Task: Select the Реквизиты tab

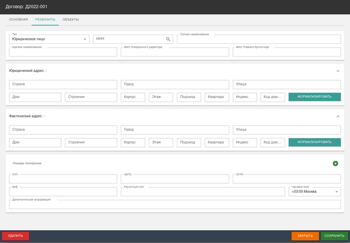Action: tap(45, 20)
